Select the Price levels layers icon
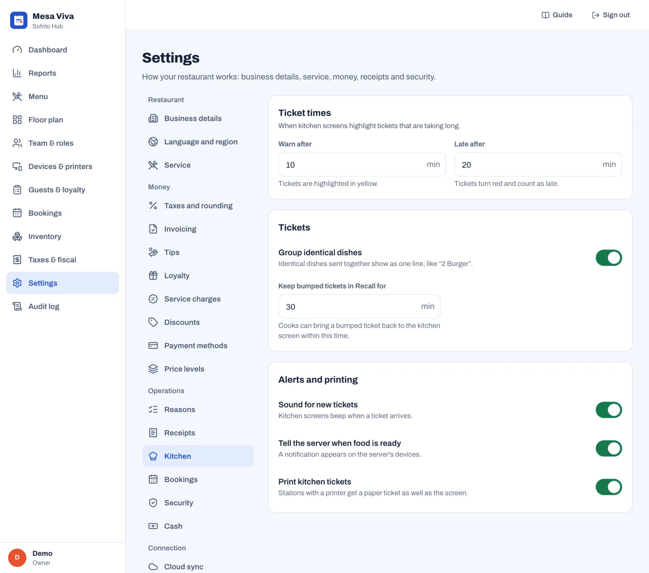The image size is (649, 573). click(x=153, y=369)
